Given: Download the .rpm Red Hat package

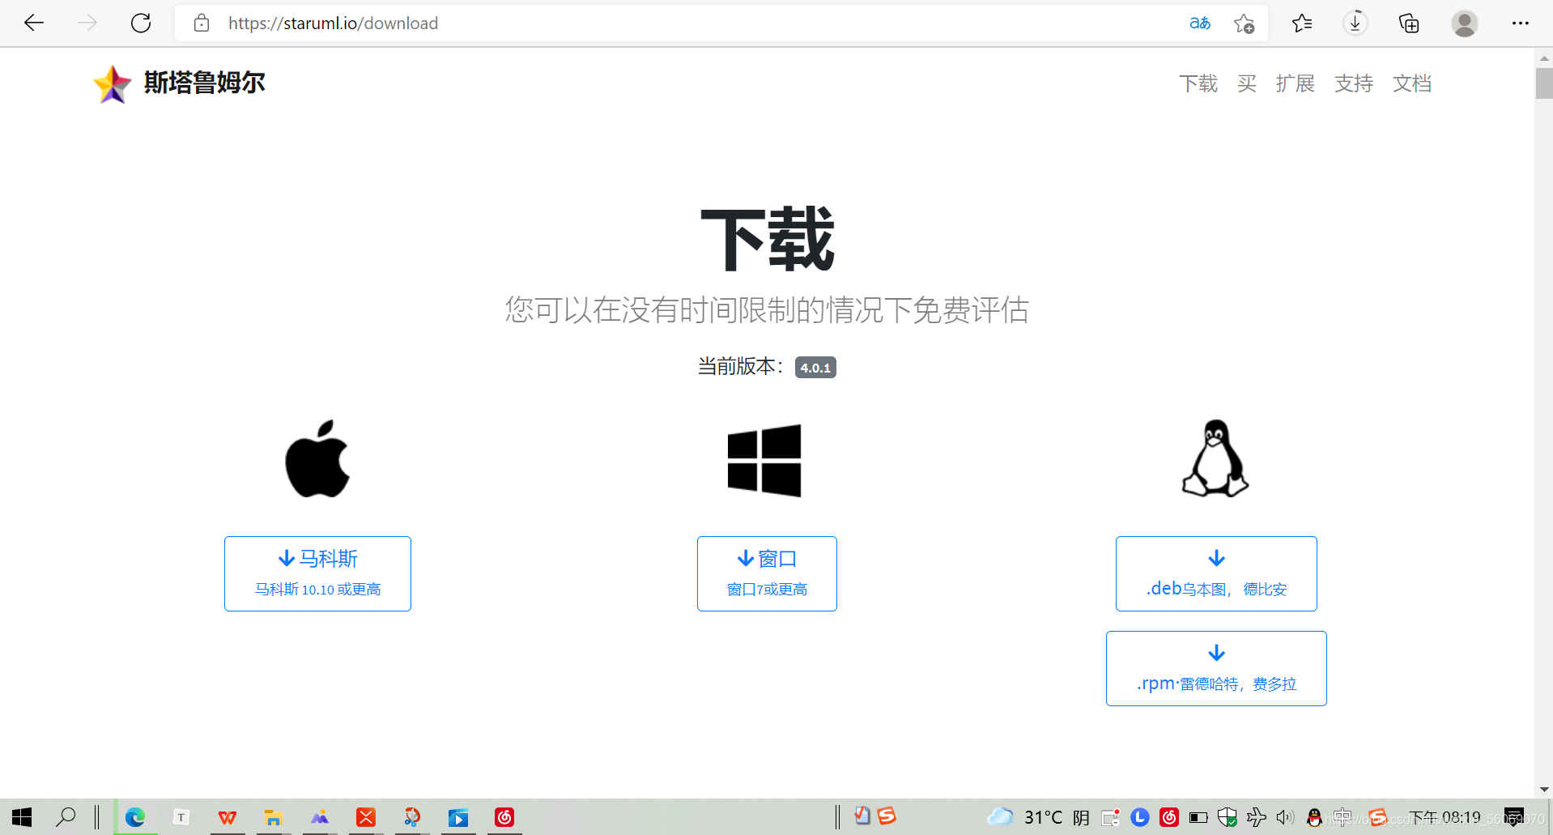Looking at the screenshot, I should (1216, 668).
